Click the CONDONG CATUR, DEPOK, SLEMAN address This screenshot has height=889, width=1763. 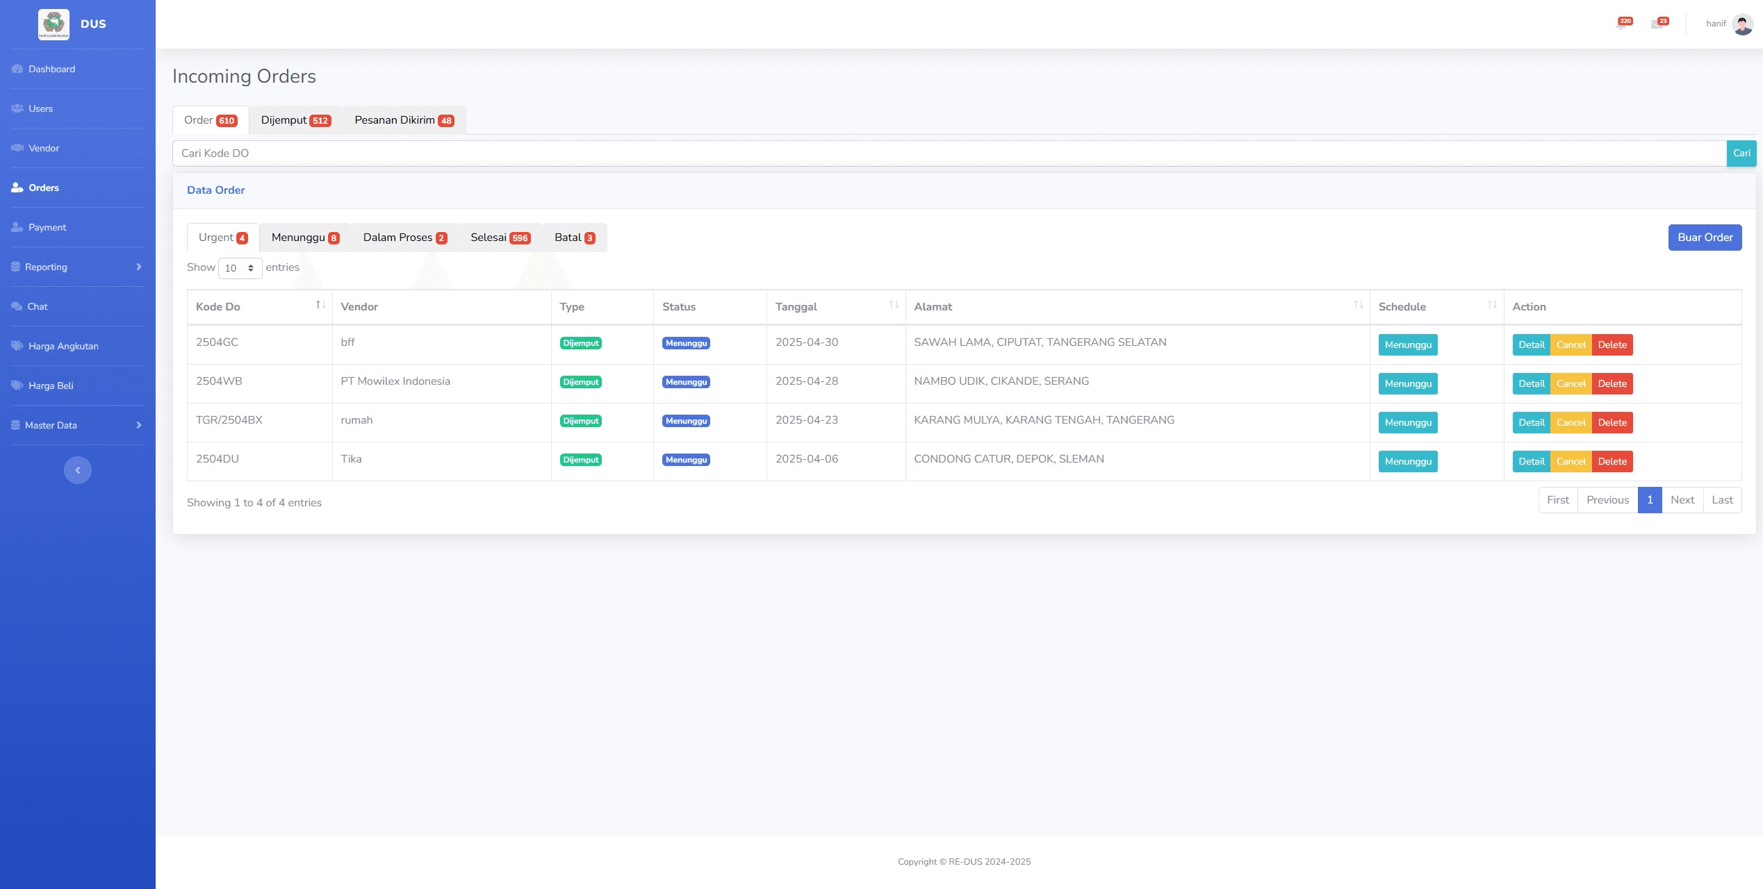pos(1009,459)
